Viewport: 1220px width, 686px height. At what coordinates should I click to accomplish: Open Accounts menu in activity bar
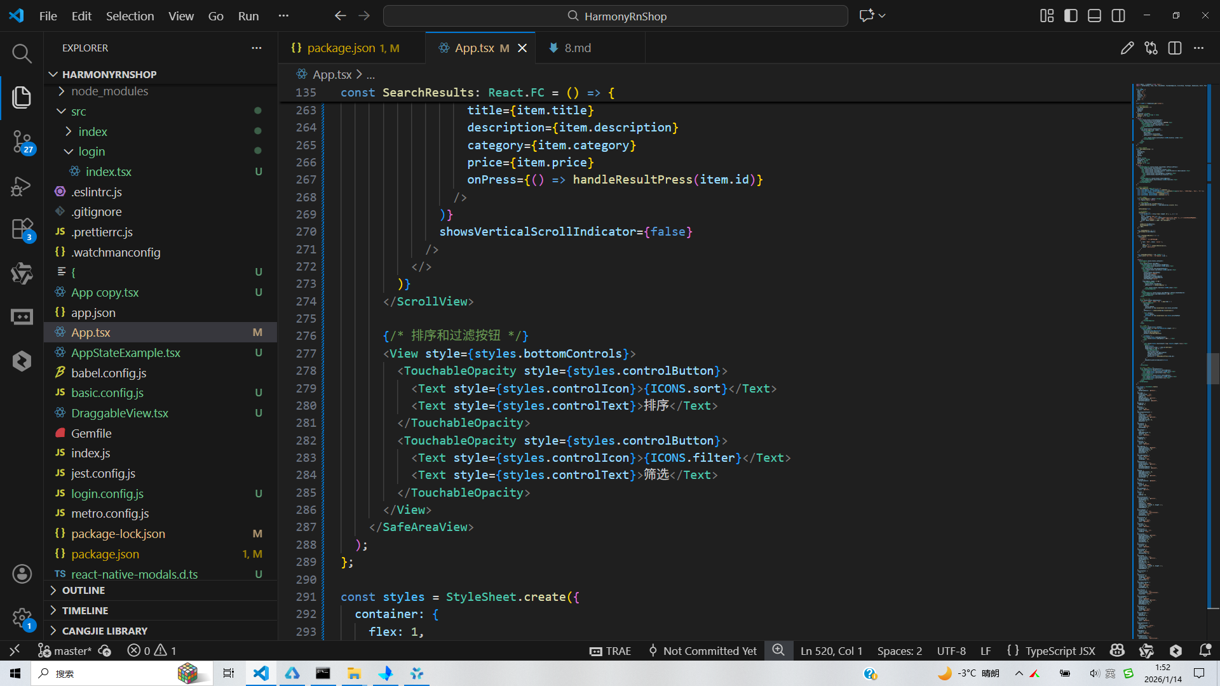pos(22,574)
